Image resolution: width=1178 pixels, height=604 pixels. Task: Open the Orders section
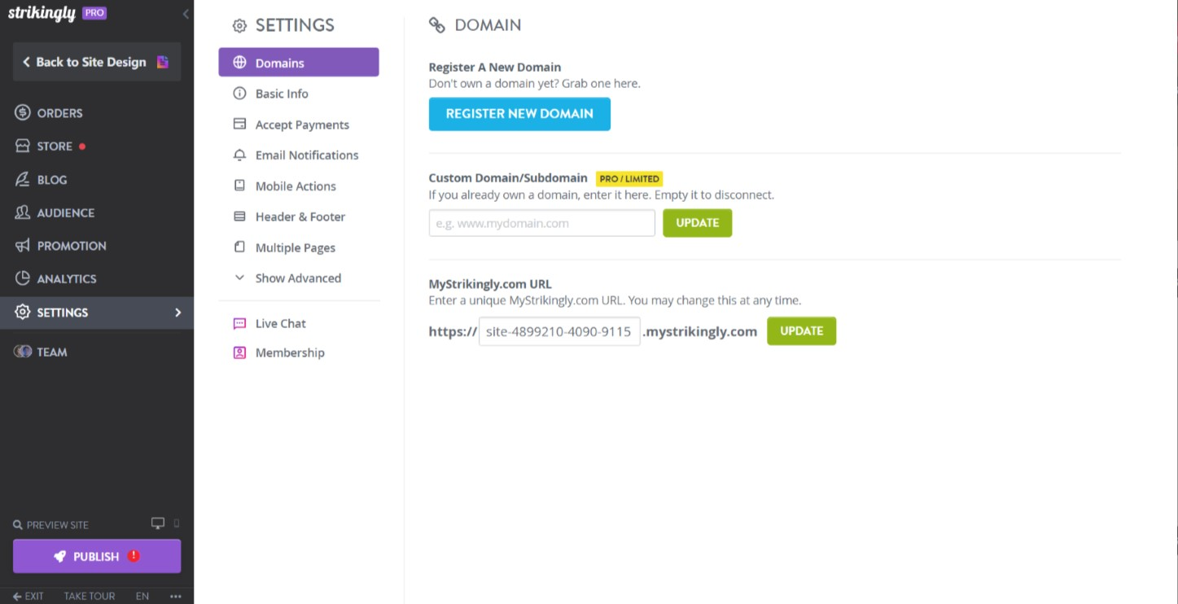61,112
